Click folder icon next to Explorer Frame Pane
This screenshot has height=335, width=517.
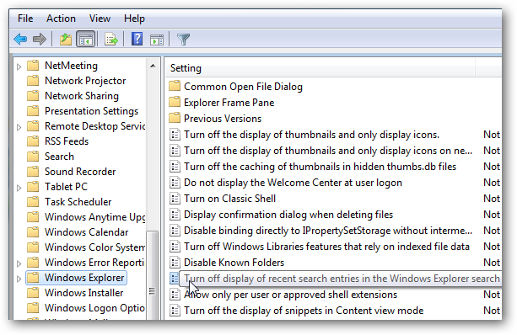tap(175, 103)
